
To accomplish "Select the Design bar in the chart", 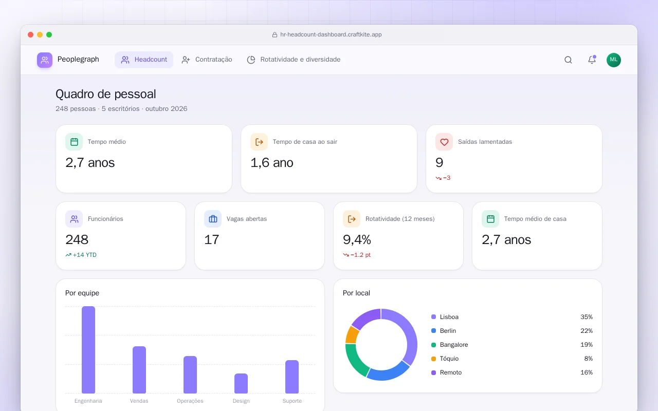I will [241, 383].
